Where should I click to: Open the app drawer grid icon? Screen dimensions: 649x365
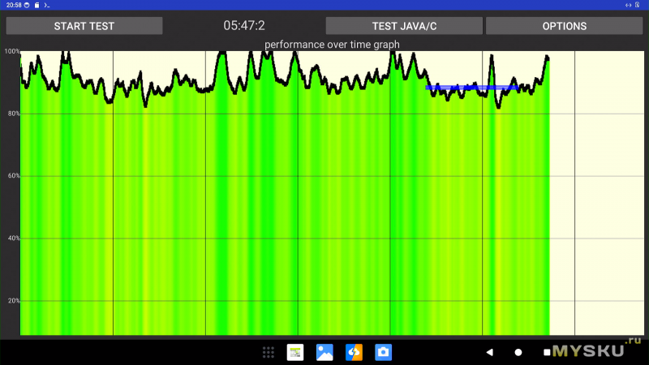(x=269, y=352)
